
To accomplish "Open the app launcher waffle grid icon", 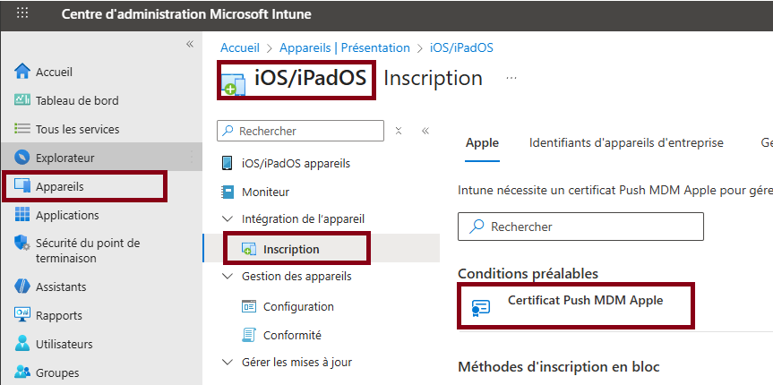I will [22, 13].
